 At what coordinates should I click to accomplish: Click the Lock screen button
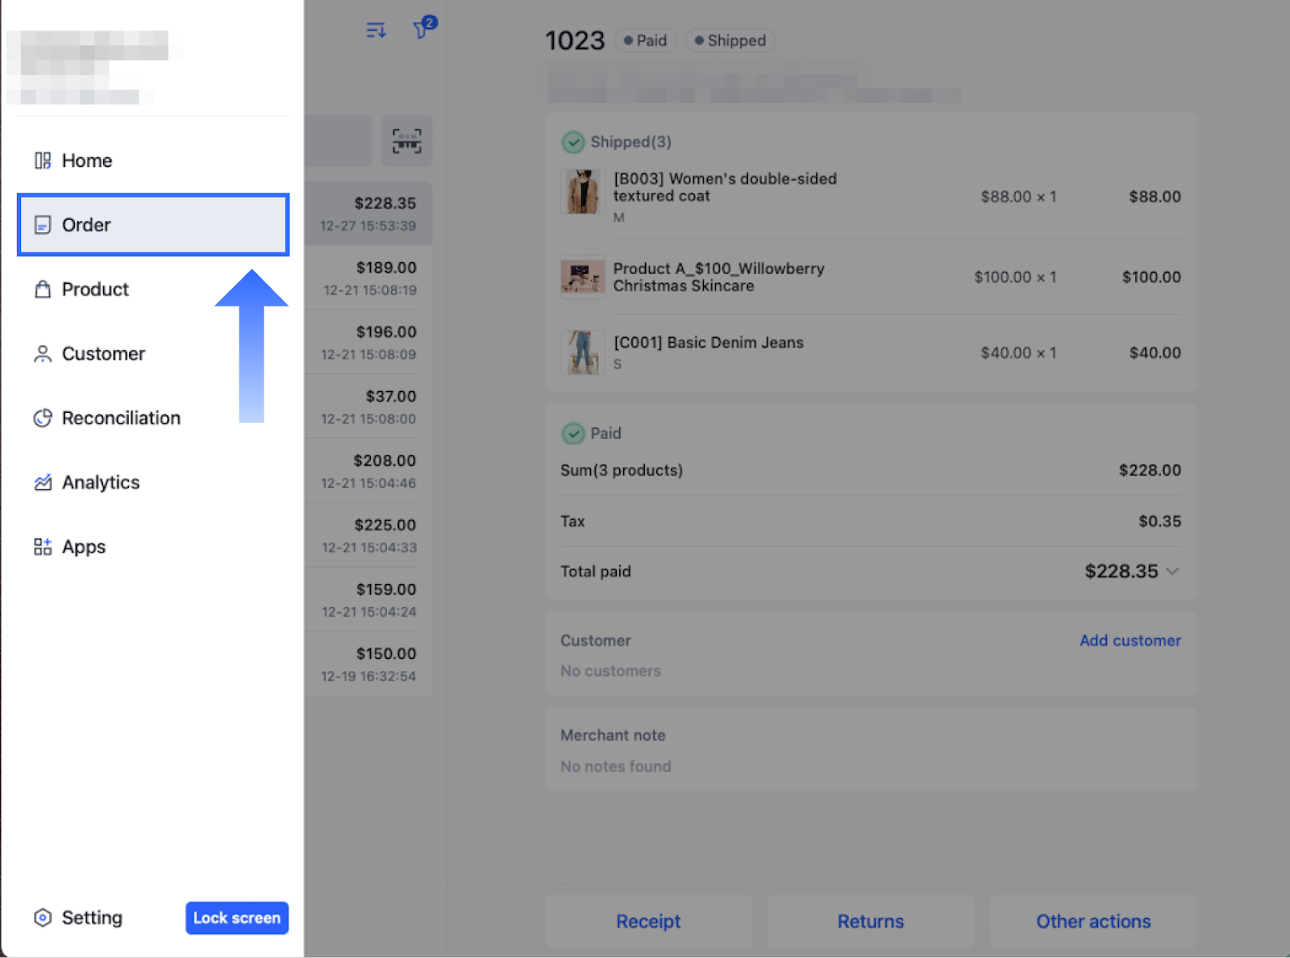pyautogui.click(x=237, y=918)
